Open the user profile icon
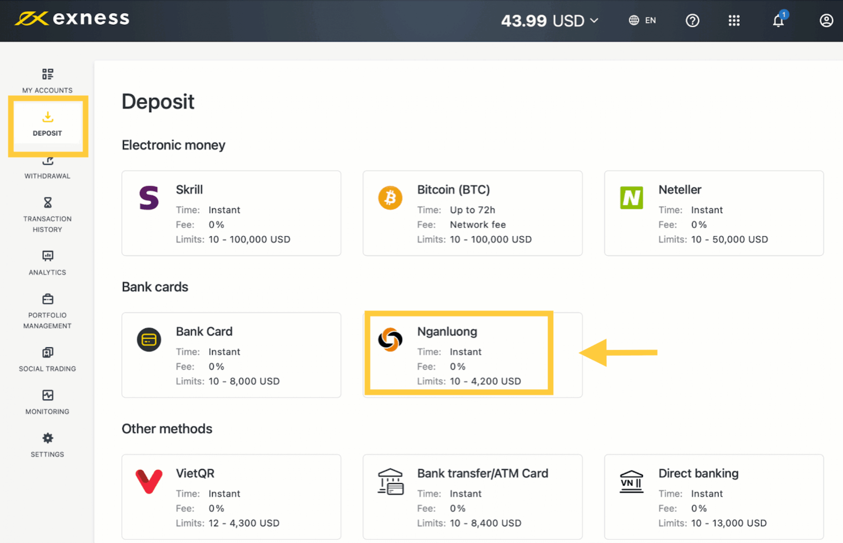The image size is (843, 543). pos(826,21)
